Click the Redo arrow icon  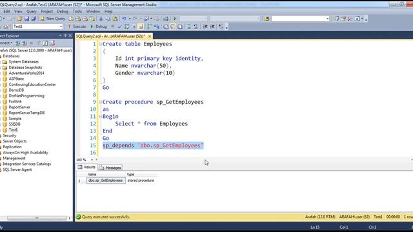click(135, 19)
